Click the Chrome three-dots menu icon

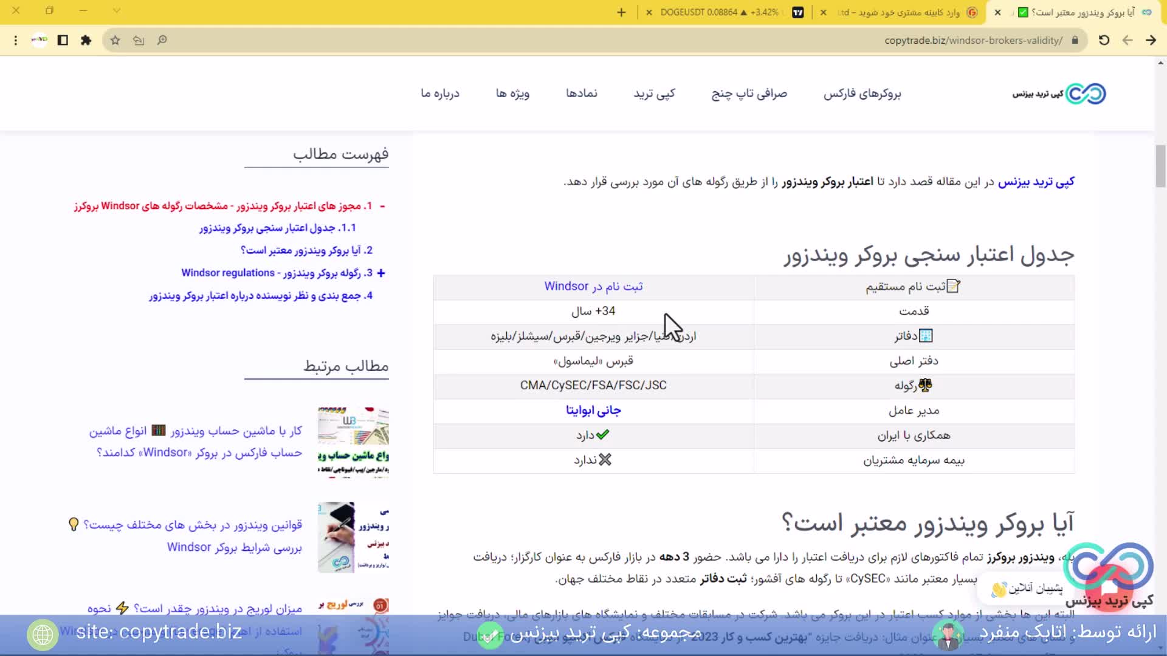point(16,40)
